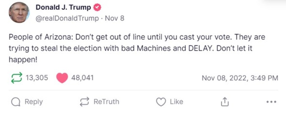Click the filled pink heart icon

click(x=62, y=78)
